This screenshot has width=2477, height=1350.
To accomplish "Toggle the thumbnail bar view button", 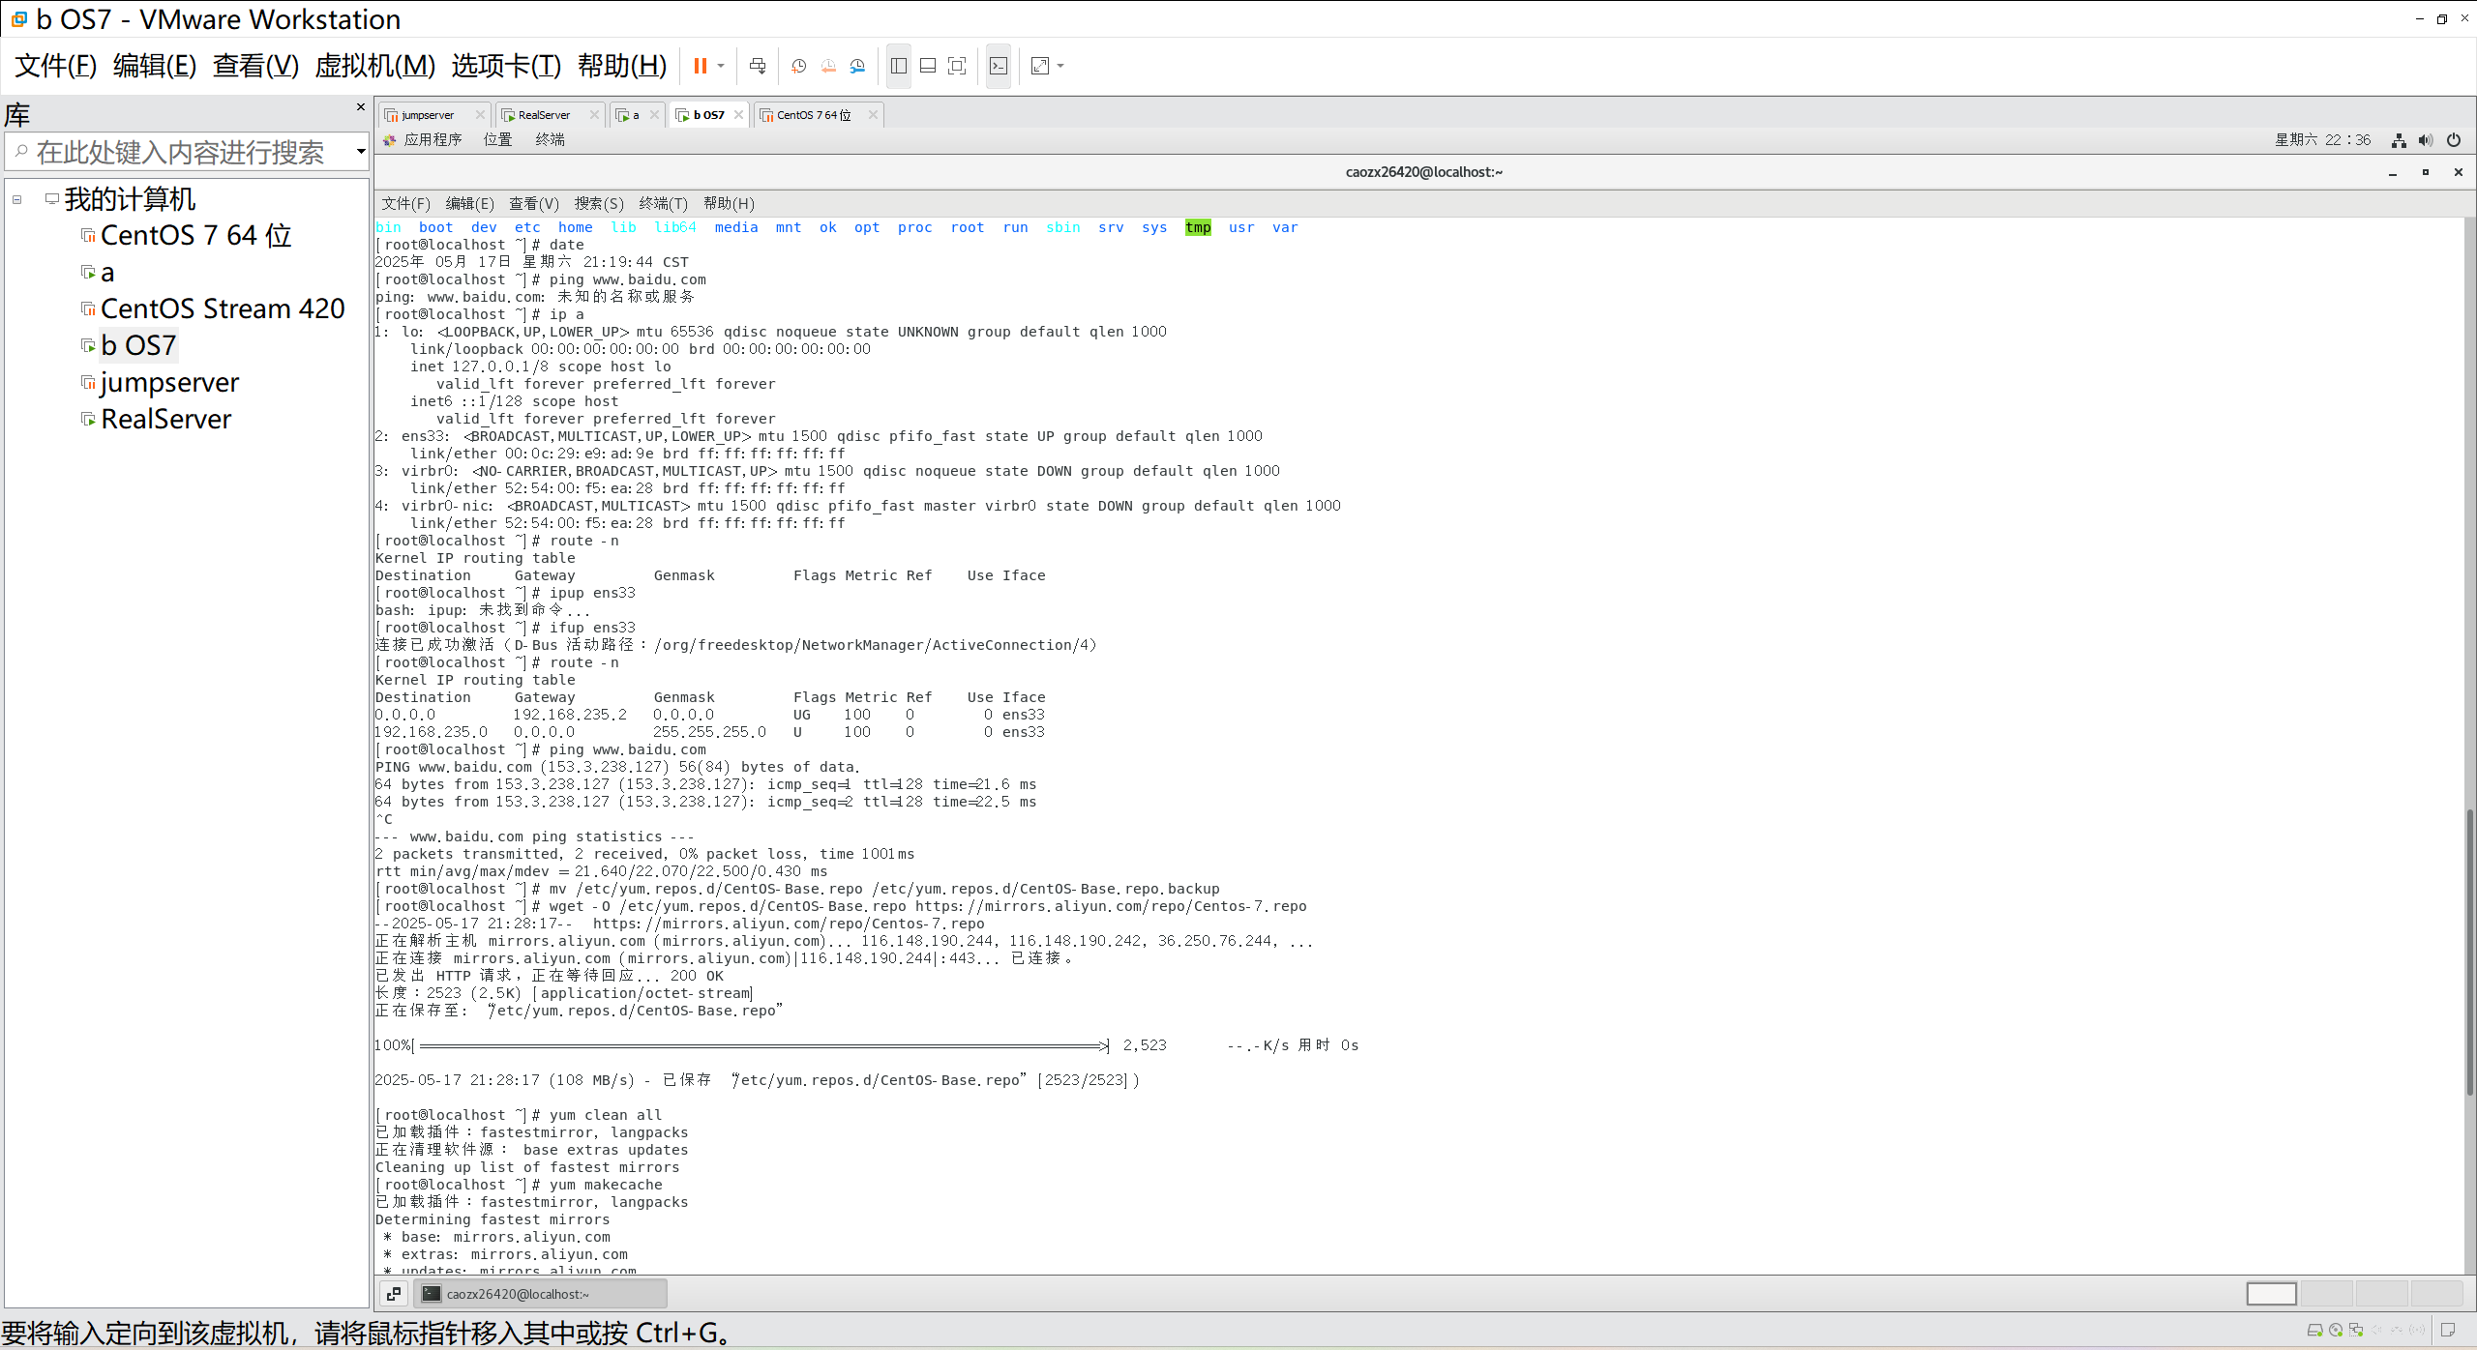I will (927, 66).
